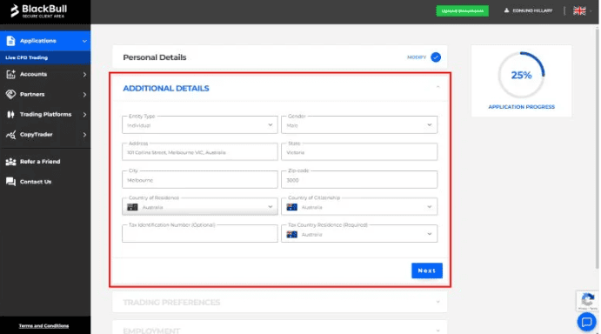This screenshot has height=334, width=601.
Task: Expand the Partners submenu chevron
Action: (84, 94)
